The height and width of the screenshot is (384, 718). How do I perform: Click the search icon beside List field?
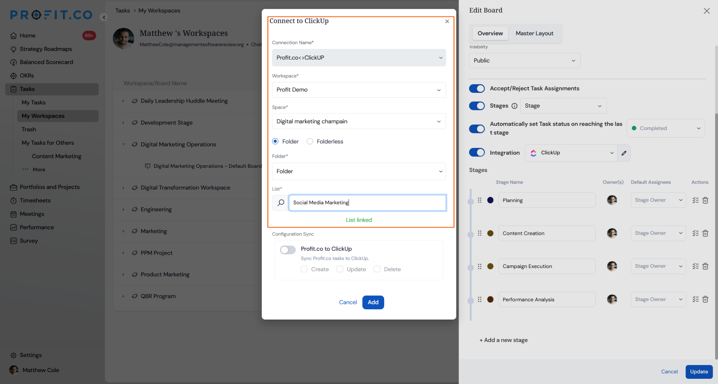(281, 203)
